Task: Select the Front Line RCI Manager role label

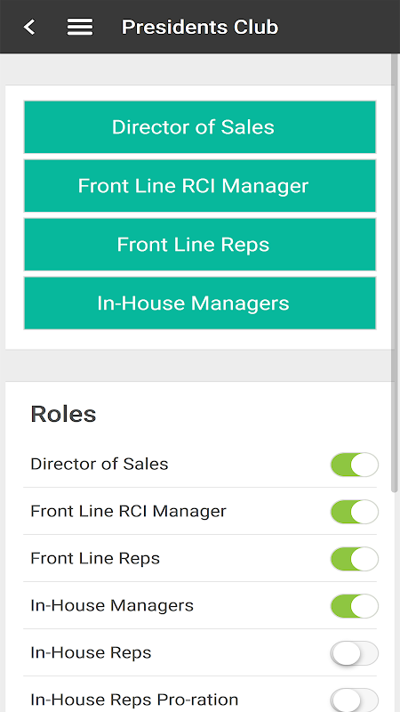Action: click(x=128, y=511)
